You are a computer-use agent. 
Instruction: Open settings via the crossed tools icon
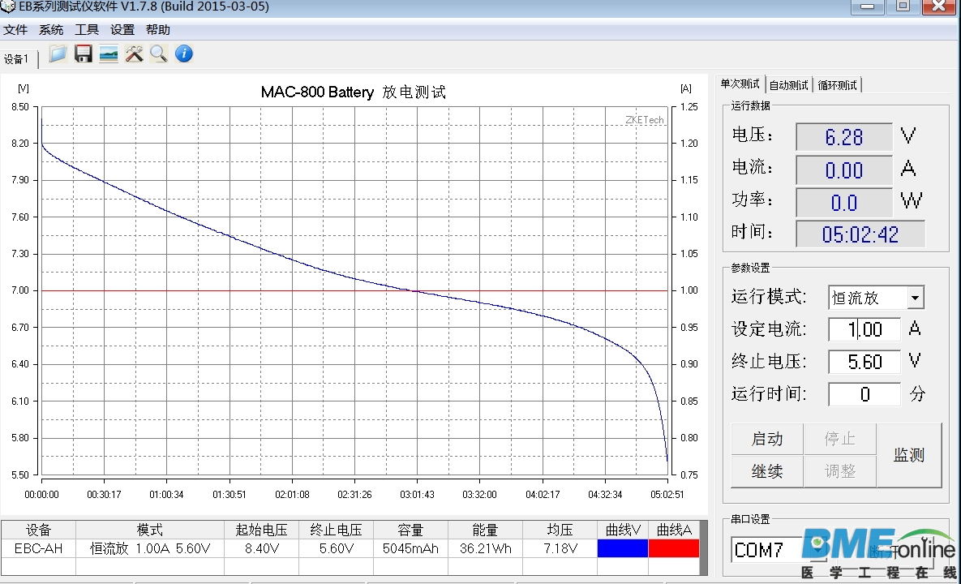(x=135, y=54)
